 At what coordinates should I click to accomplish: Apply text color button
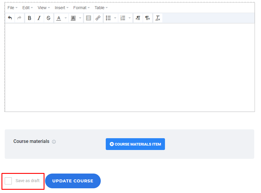(59, 18)
